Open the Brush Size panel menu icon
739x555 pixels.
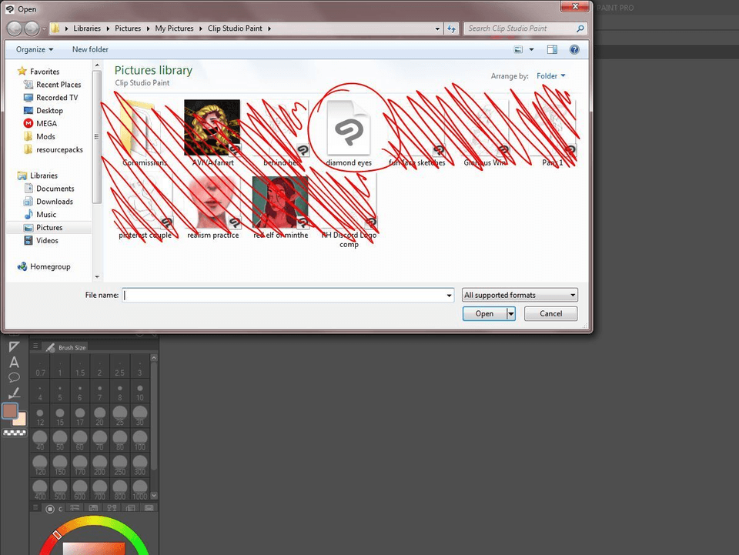click(x=35, y=347)
